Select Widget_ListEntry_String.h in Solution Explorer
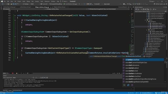This screenshot has width=168, height=94. pyautogui.click(x=157, y=33)
